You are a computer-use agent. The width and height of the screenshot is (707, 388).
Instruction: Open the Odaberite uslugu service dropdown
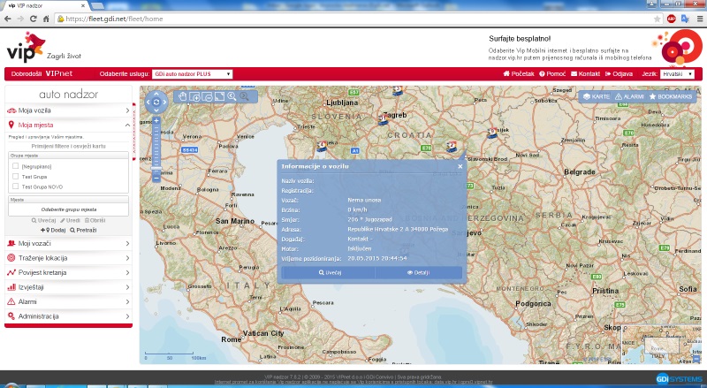(194, 74)
